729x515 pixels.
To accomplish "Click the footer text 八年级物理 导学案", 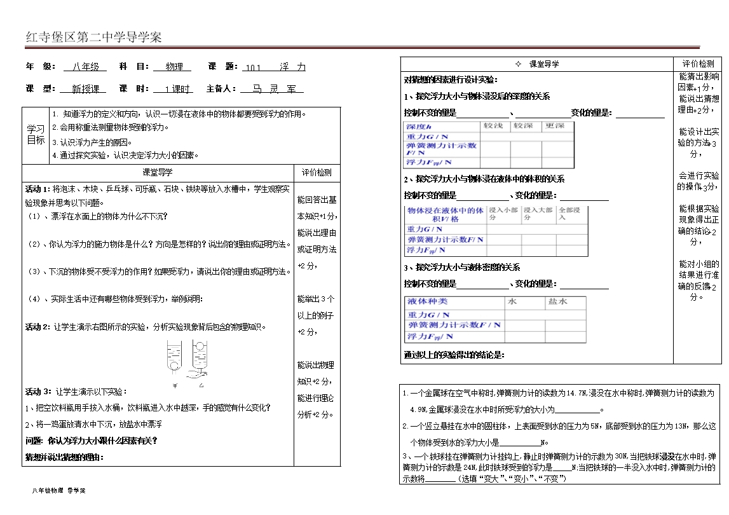I will (58, 490).
